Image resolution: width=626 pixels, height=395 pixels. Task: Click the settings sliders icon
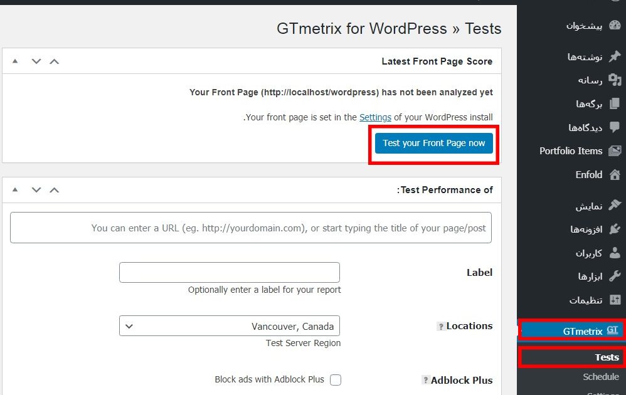tap(615, 300)
